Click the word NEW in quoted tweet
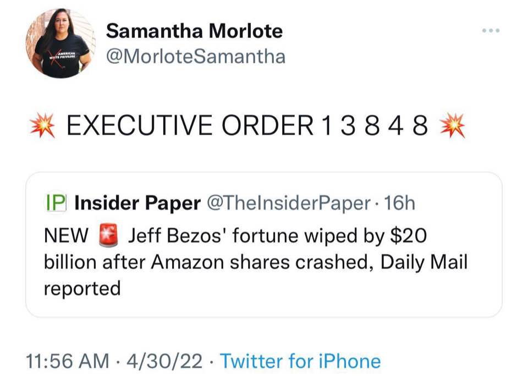This screenshot has width=528, height=376. click(67, 236)
